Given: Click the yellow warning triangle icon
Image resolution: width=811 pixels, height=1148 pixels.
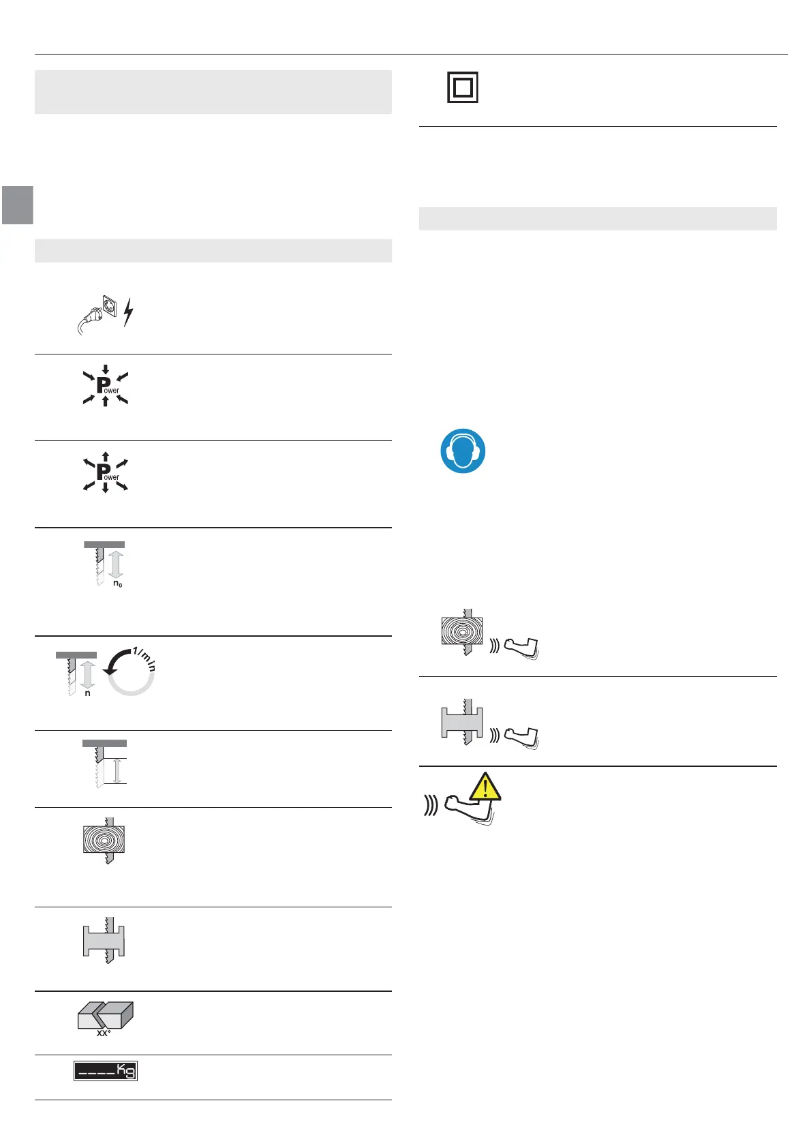Looking at the screenshot, I should [x=485, y=788].
